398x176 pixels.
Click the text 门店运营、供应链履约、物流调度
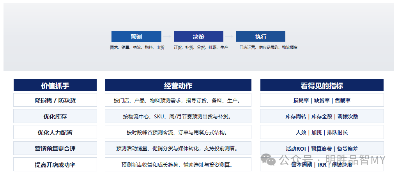pos(269,48)
